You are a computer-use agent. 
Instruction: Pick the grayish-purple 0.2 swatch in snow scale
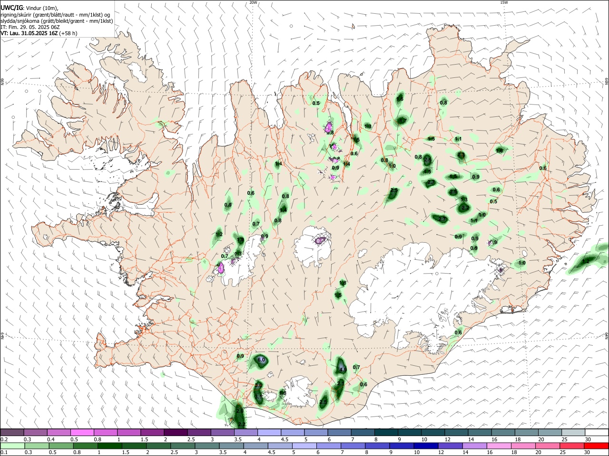click(x=12, y=432)
